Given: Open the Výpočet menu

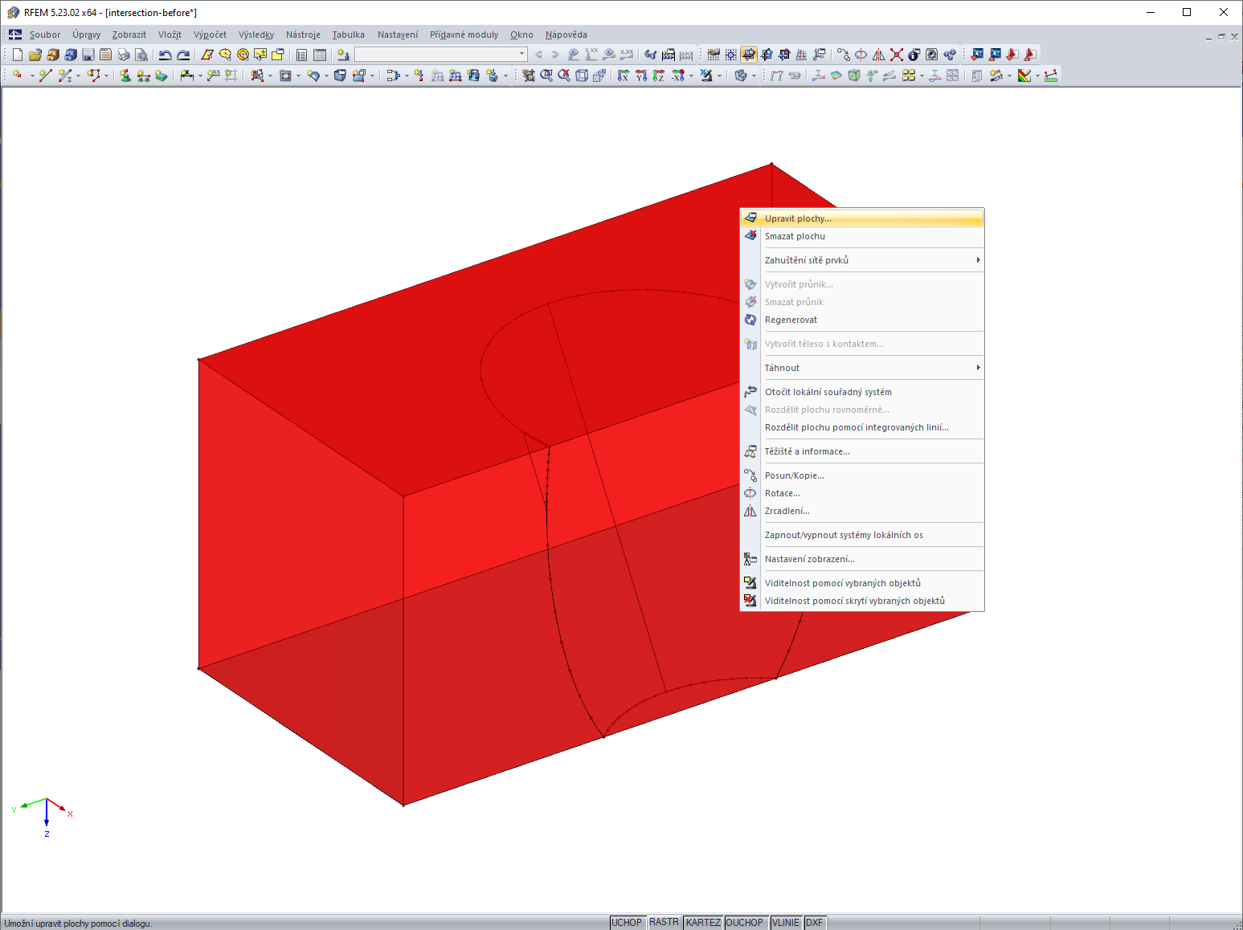Looking at the screenshot, I should 210,35.
